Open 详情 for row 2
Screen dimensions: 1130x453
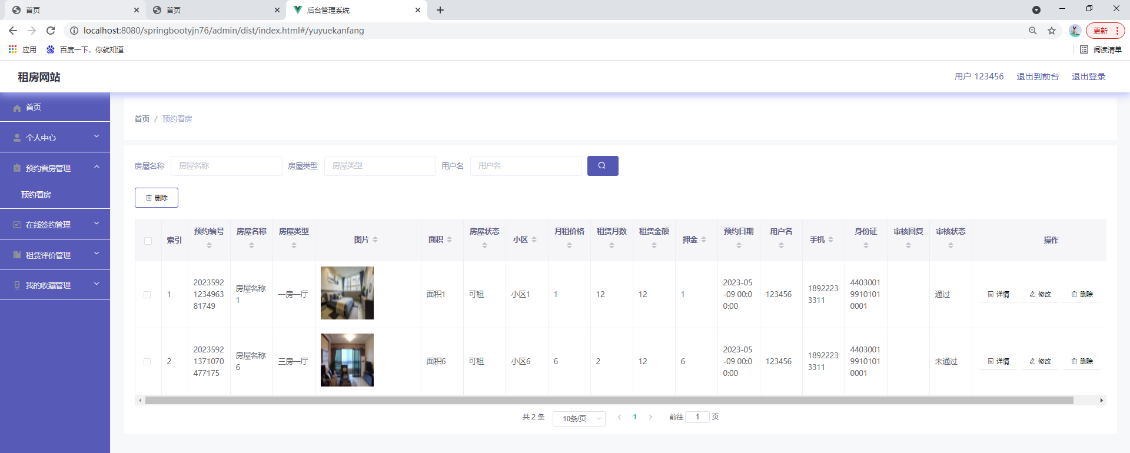click(998, 361)
